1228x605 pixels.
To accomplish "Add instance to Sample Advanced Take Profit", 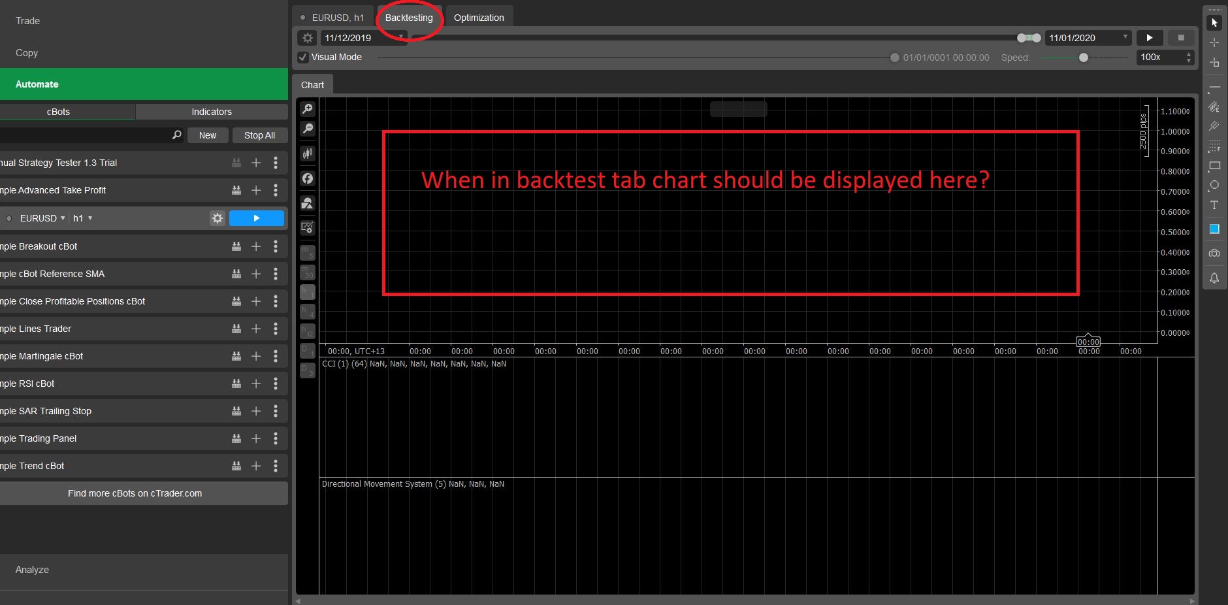I will coord(256,190).
